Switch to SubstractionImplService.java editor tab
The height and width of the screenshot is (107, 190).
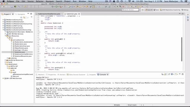pos(49,14)
